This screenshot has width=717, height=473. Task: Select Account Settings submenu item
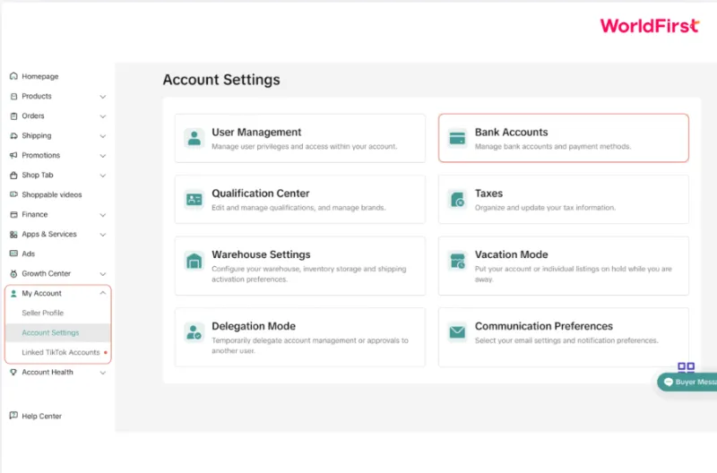click(57, 332)
